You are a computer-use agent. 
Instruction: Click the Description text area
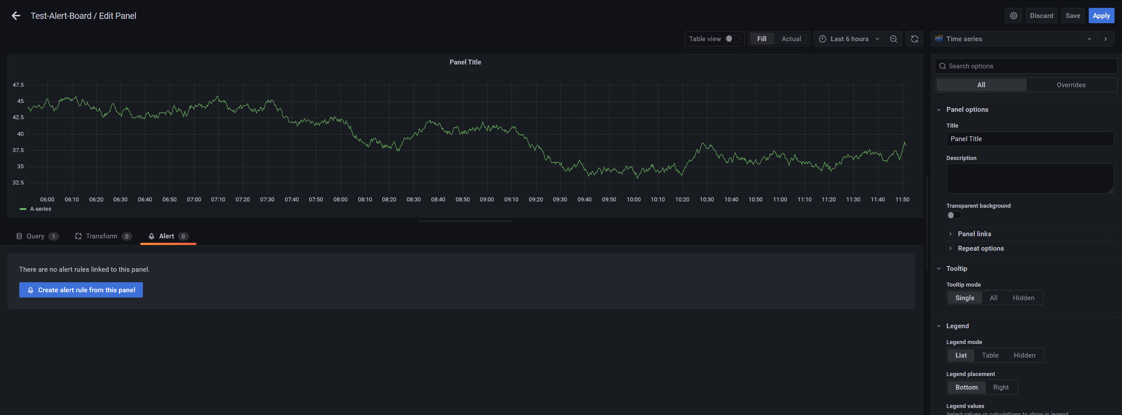tap(1030, 179)
